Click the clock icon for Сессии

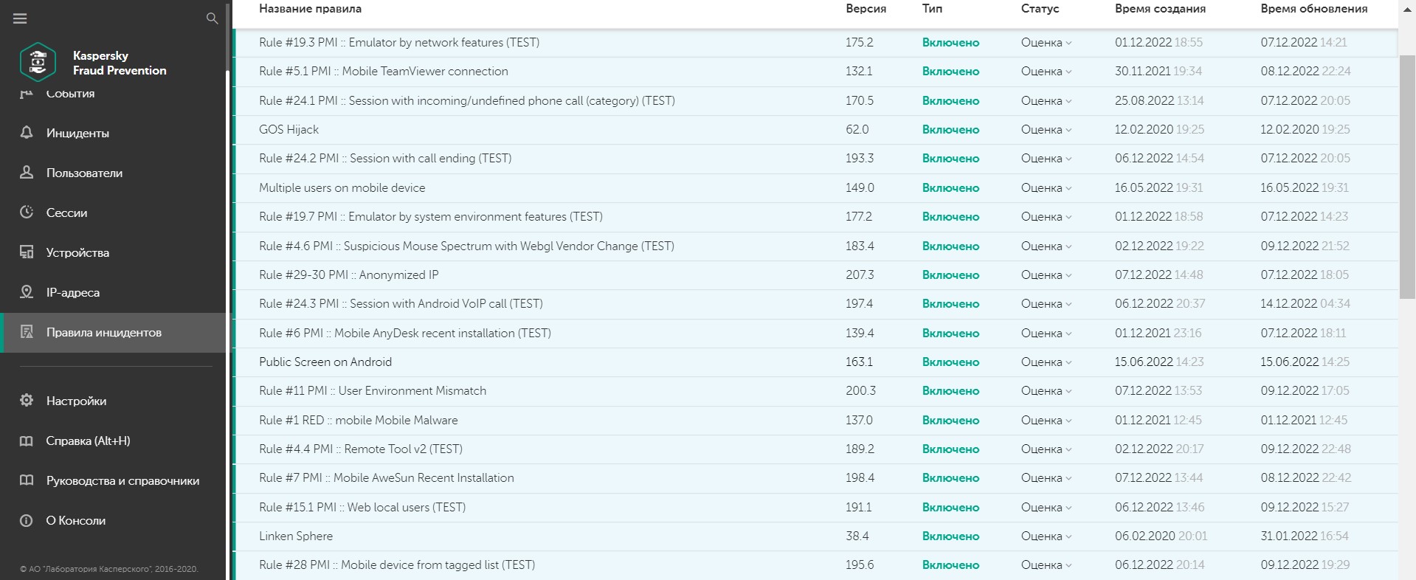pyautogui.click(x=27, y=213)
